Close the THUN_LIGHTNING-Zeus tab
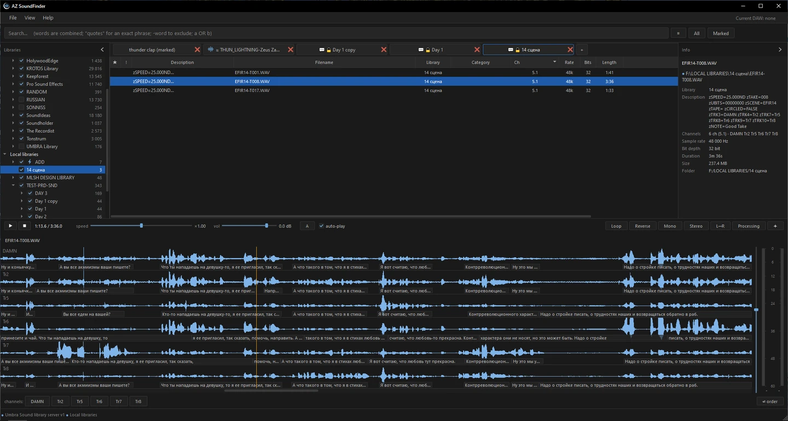 pyautogui.click(x=291, y=50)
